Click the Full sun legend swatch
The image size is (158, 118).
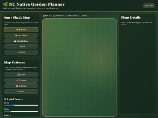point(44,16)
